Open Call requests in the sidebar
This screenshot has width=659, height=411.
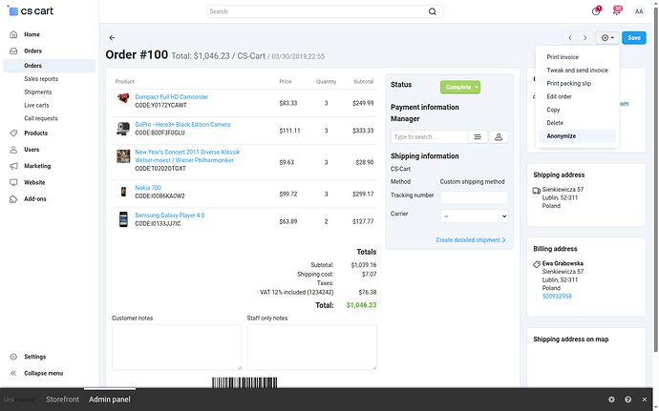point(41,118)
